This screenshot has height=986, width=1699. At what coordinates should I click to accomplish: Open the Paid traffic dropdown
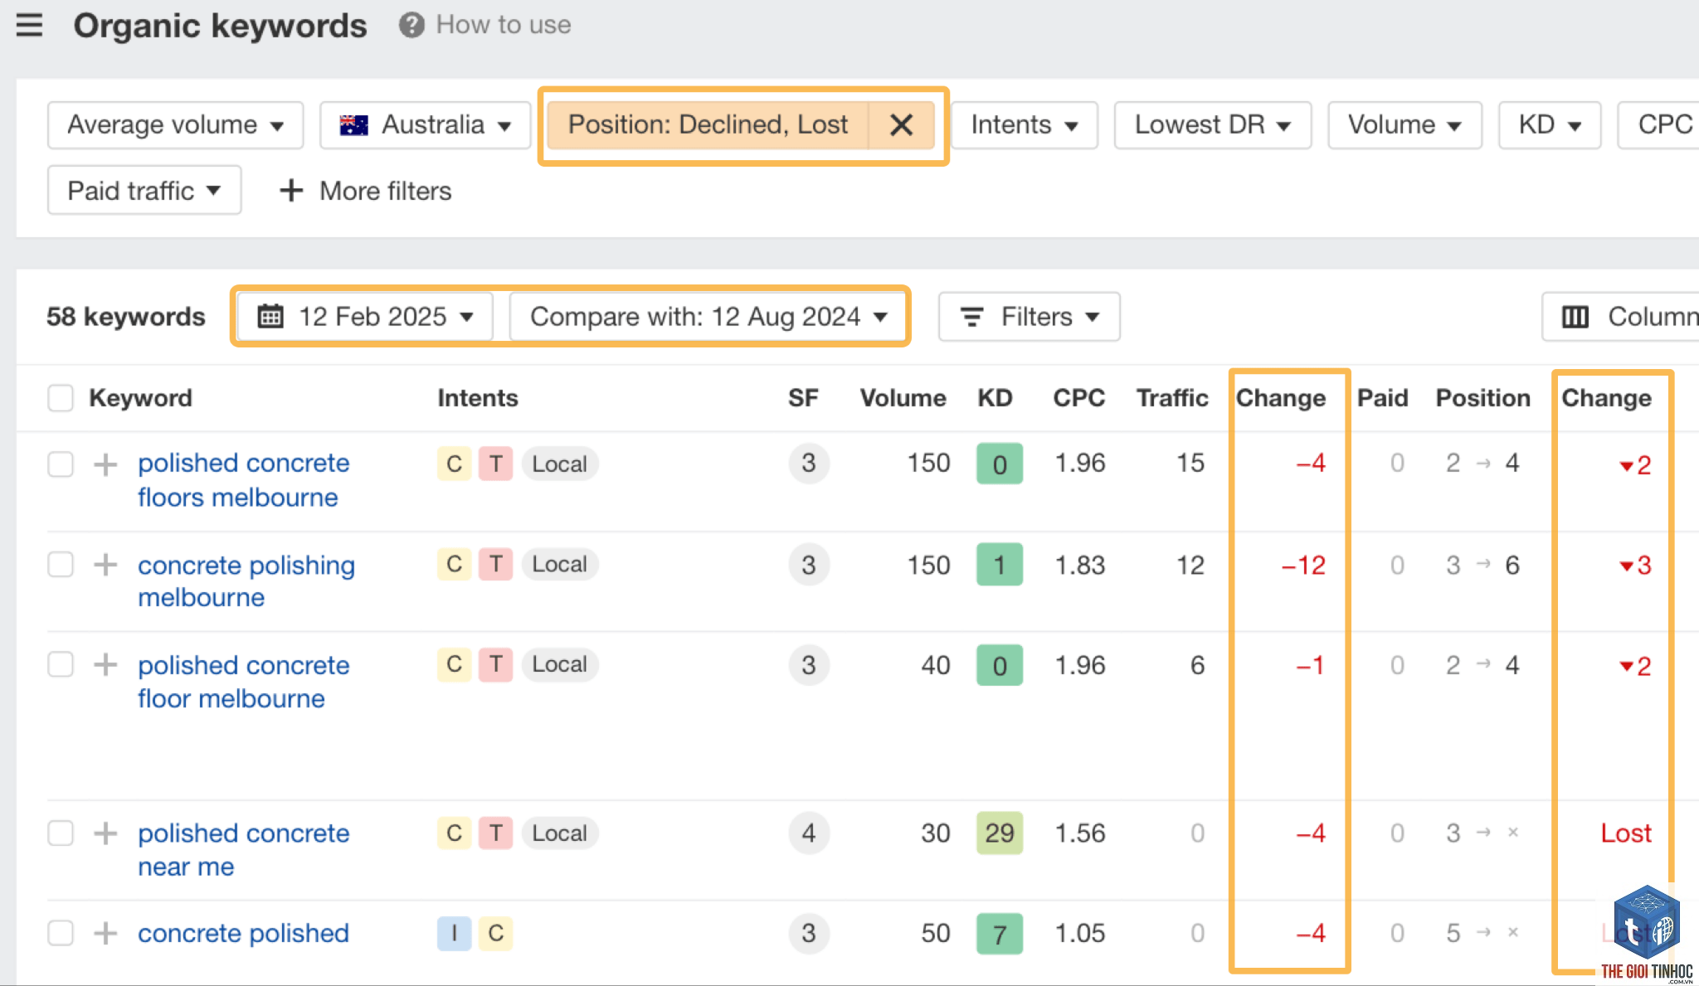pos(144,190)
